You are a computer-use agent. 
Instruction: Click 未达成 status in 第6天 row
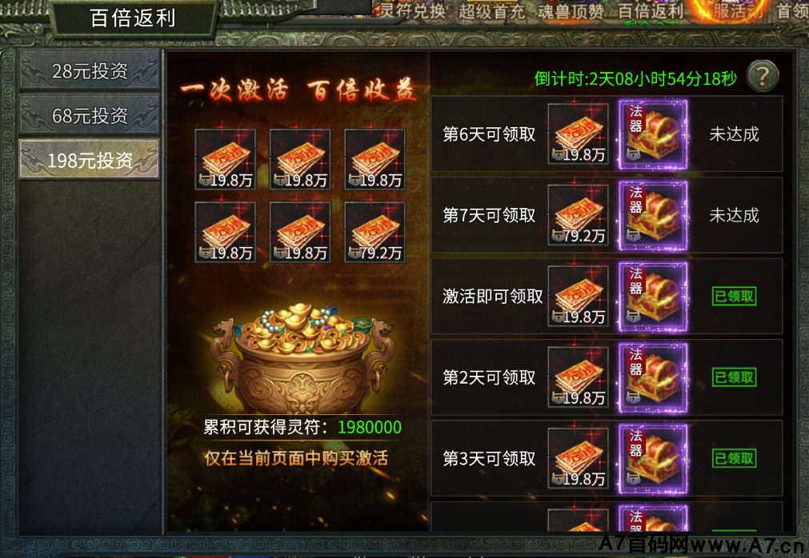(x=735, y=134)
